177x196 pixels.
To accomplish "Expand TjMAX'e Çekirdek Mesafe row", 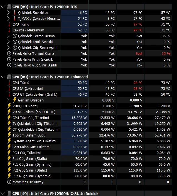I will pyautogui.click(x=8, y=18).
